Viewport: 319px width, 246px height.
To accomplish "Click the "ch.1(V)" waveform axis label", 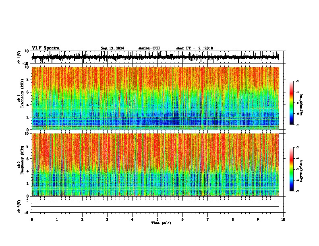I will tap(19, 57).
